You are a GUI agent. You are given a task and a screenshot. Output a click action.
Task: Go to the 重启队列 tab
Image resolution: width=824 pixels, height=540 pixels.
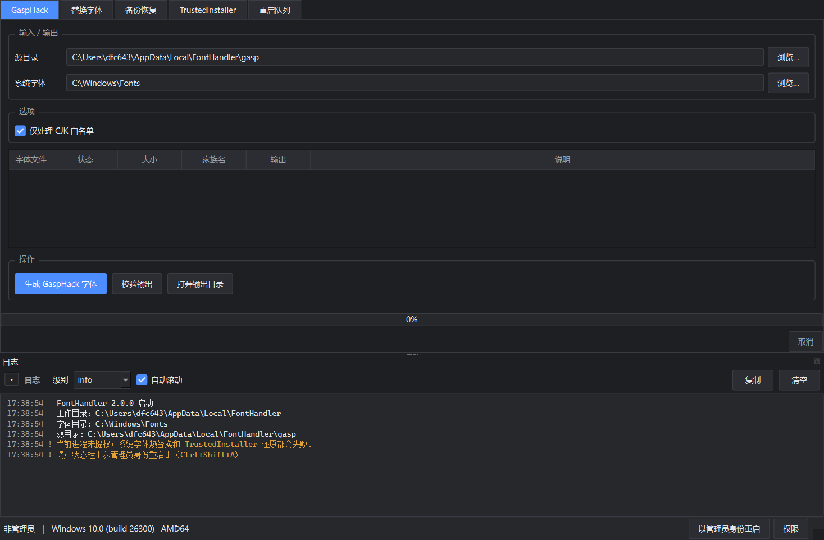(x=275, y=10)
